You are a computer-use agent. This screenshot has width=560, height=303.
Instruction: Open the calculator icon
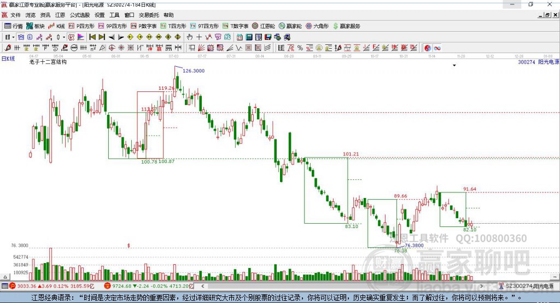[x=249, y=37]
